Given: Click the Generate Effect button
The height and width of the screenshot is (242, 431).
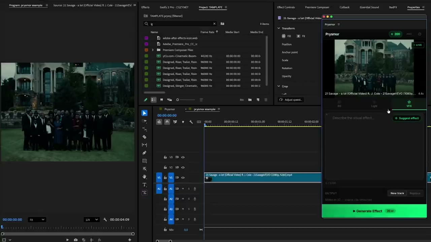Looking at the screenshot, I should point(374,211).
